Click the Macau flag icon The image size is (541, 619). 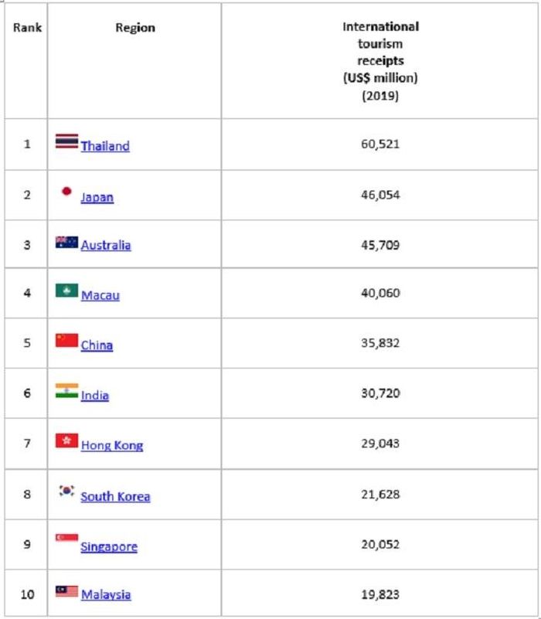66,291
